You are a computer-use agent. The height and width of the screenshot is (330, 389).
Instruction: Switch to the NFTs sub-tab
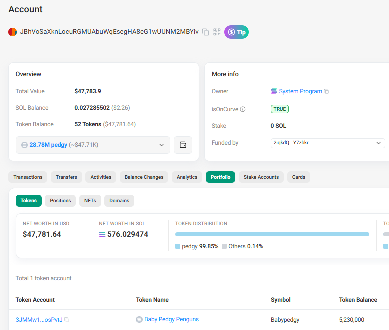[90, 200]
